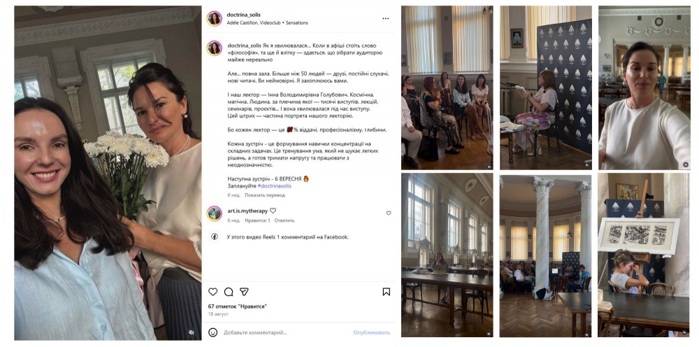
Task: Open doctrina_solis profile avatar in header
Action: click(215, 19)
